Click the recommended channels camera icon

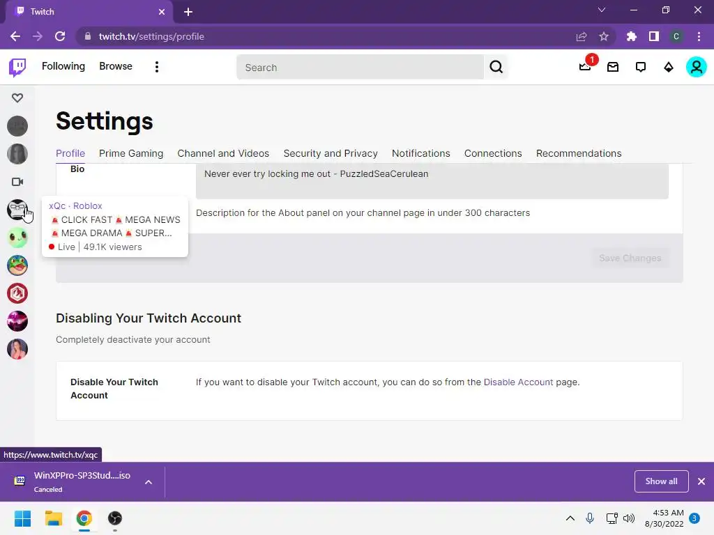pyautogui.click(x=17, y=182)
